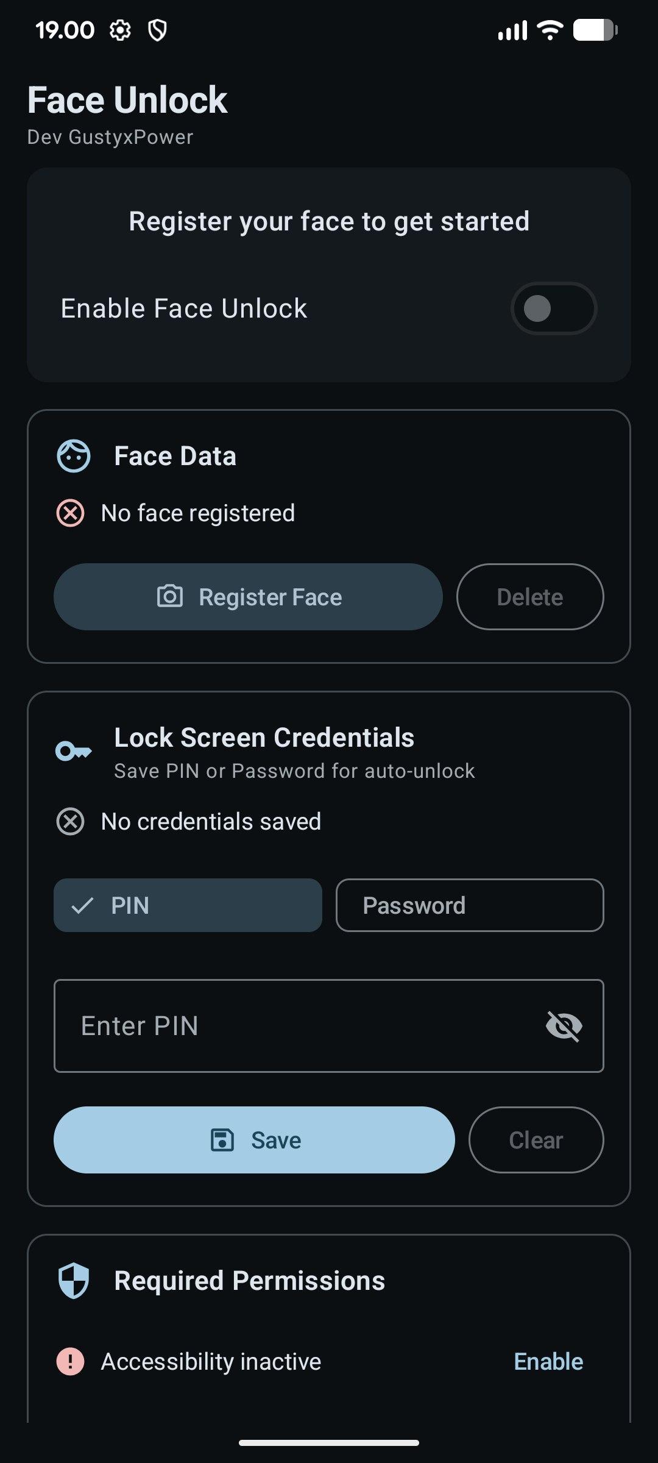Click the red warning icon beside Accessibility inactive
Image resolution: width=658 pixels, height=1463 pixels.
pyautogui.click(x=71, y=1361)
